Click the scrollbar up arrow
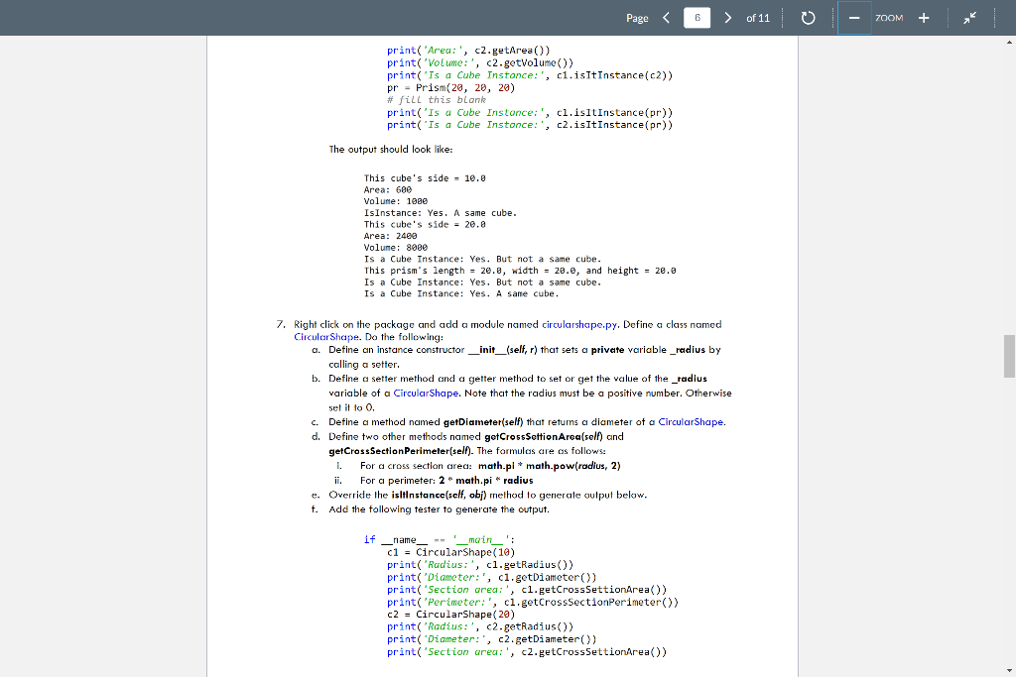The height and width of the screenshot is (677, 1016). pyautogui.click(x=1009, y=42)
